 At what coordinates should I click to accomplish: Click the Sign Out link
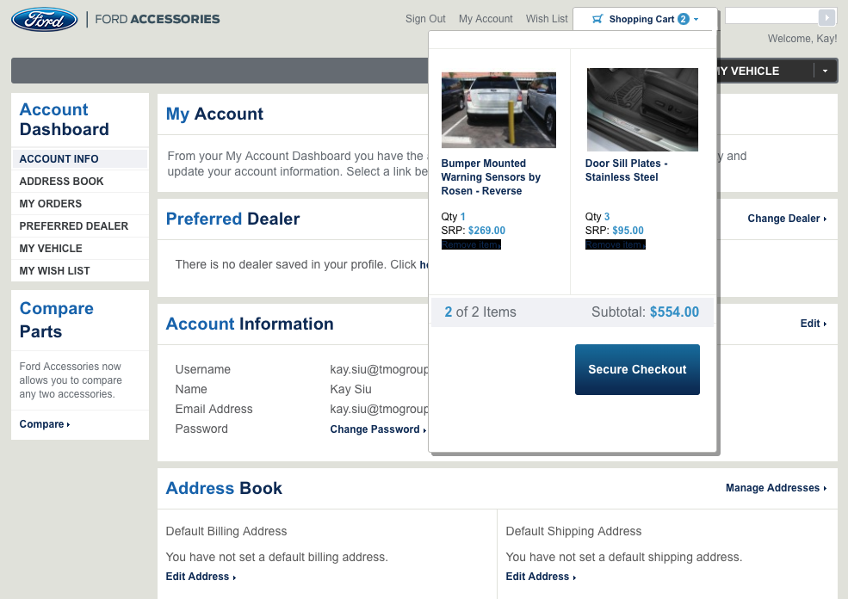pos(425,19)
